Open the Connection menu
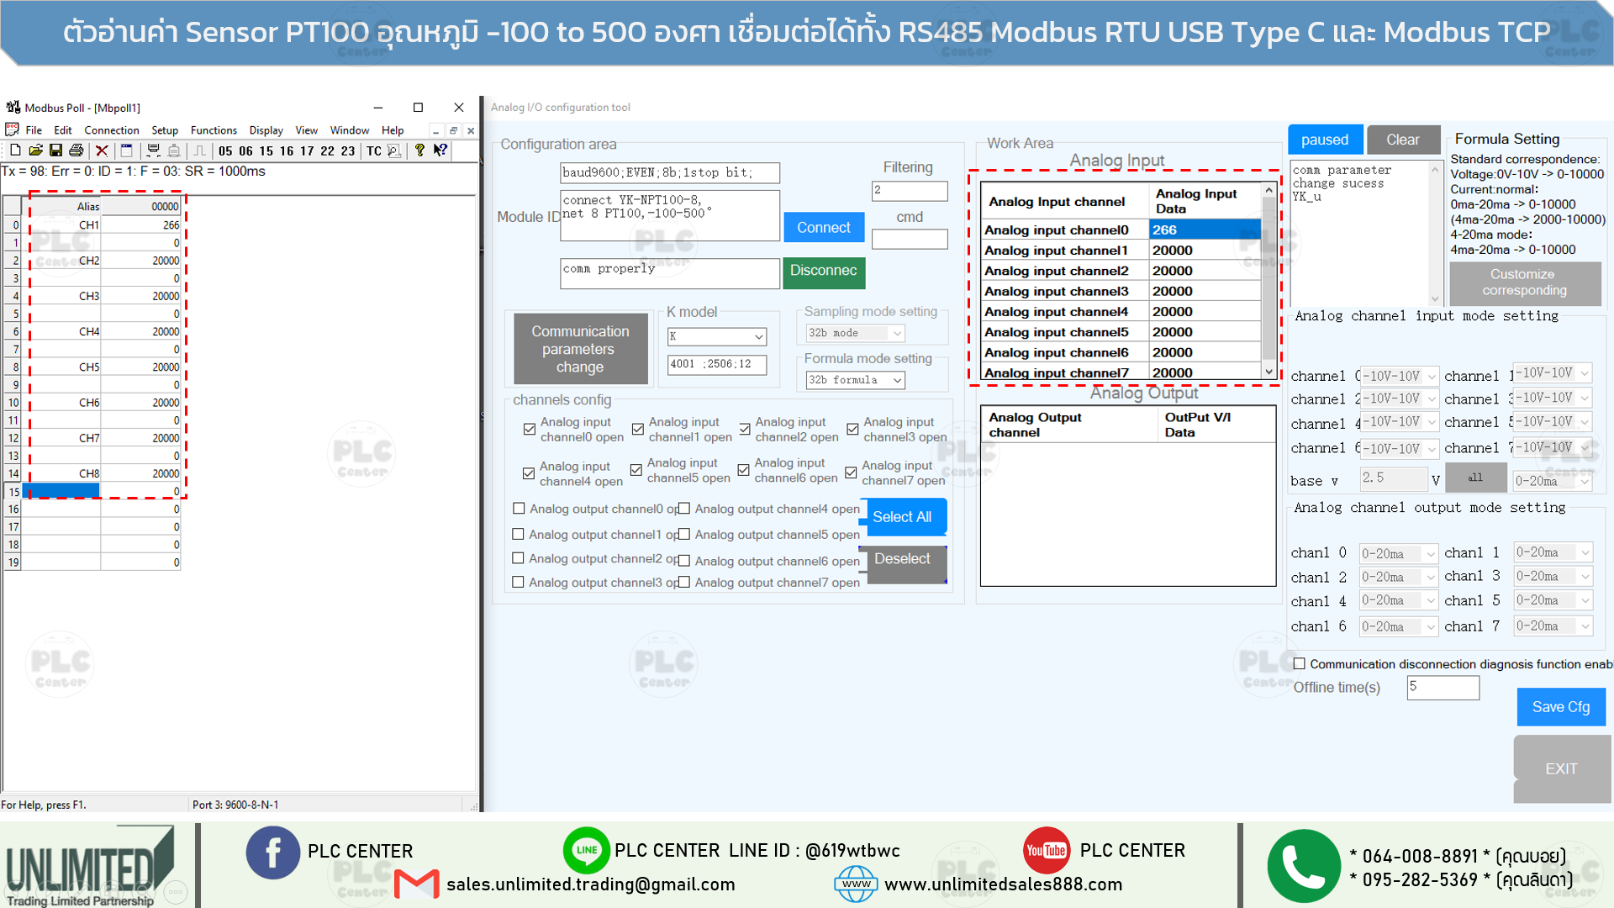Screen dimensions: 1614x908 [x=112, y=130]
